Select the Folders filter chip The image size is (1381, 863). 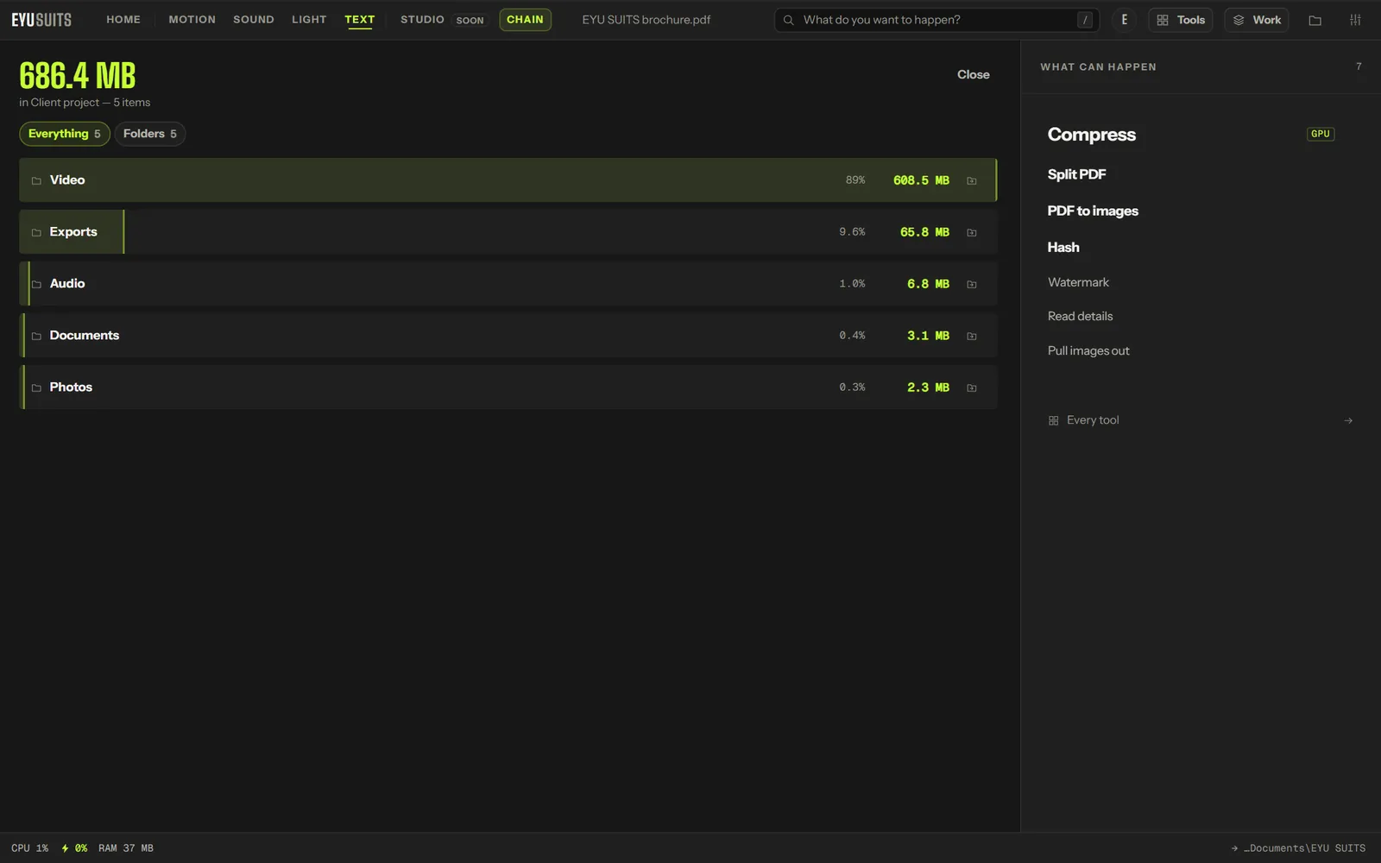coord(150,134)
